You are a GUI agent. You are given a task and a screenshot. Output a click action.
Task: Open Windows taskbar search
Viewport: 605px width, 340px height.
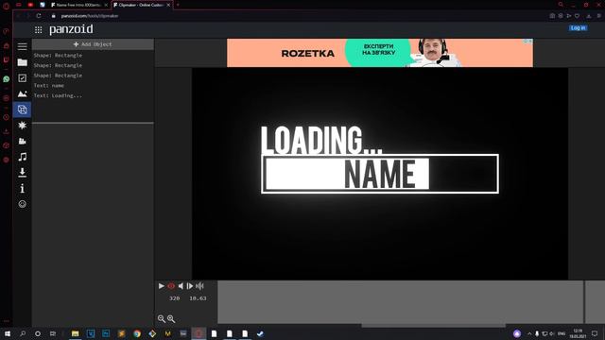point(23,333)
